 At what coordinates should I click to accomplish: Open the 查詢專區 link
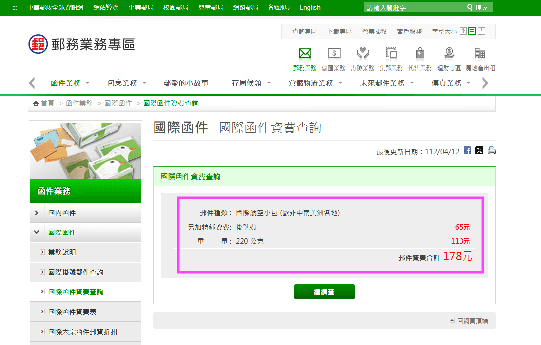click(305, 31)
